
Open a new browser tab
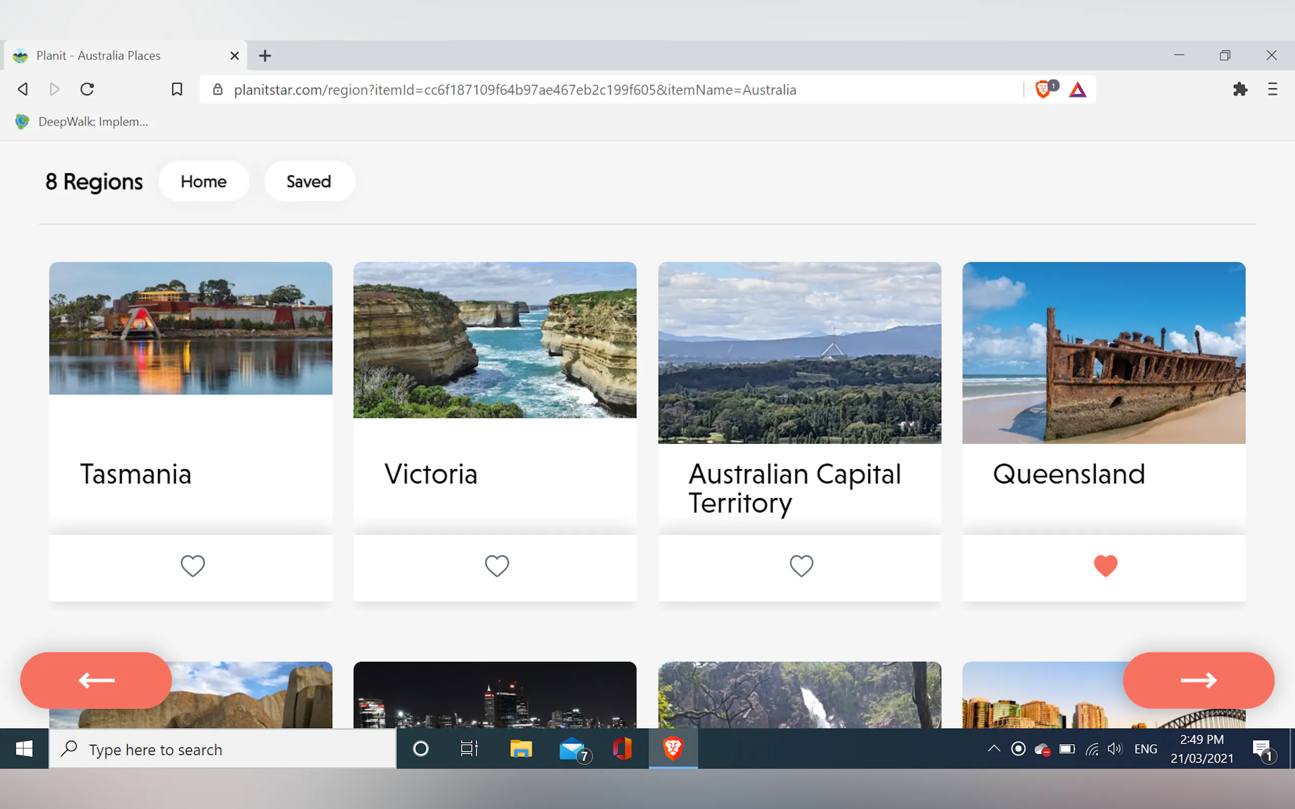pos(265,56)
